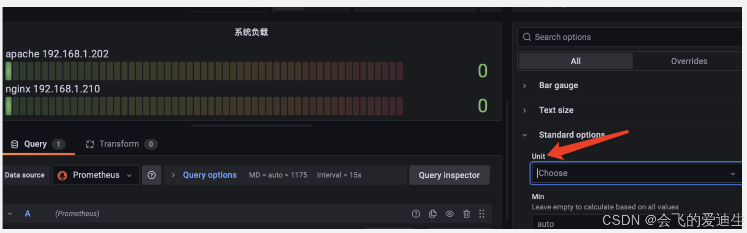747x233 pixels.
Task: Open the Prometheus data source dropdown
Action: [x=96, y=175]
